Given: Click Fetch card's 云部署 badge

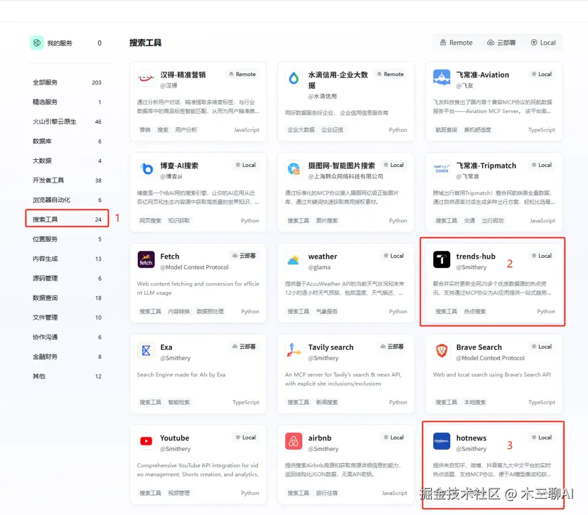Looking at the screenshot, I should tap(244, 256).
